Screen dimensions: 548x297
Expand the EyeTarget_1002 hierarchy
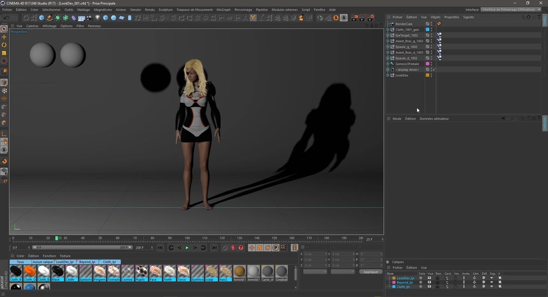point(388,35)
